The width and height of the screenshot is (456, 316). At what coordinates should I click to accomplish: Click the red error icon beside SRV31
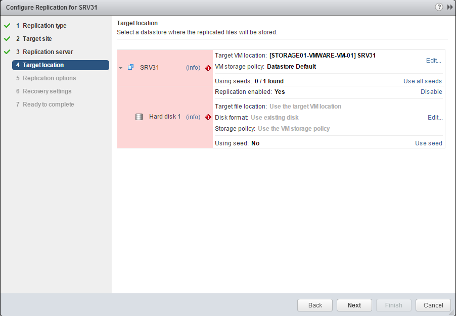point(208,68)
